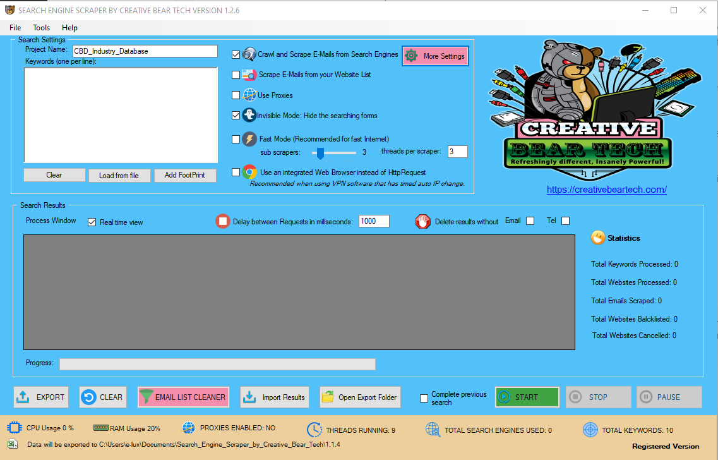
Task: Click the Total Search Engines globe icon
Action: 433,430
